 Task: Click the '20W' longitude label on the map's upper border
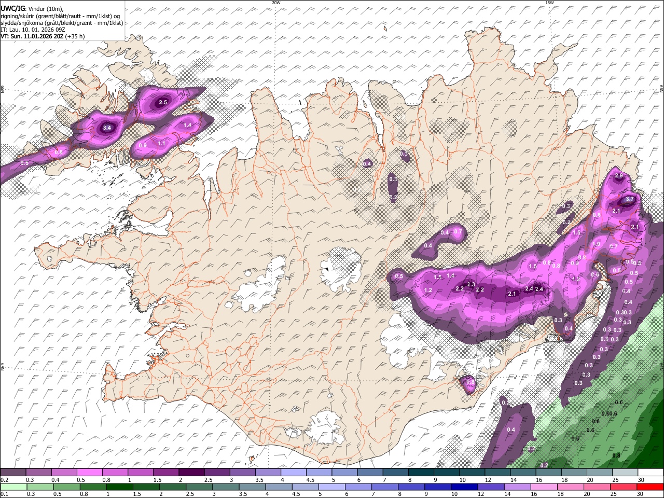pyautogui.click(x=276, y=3)
